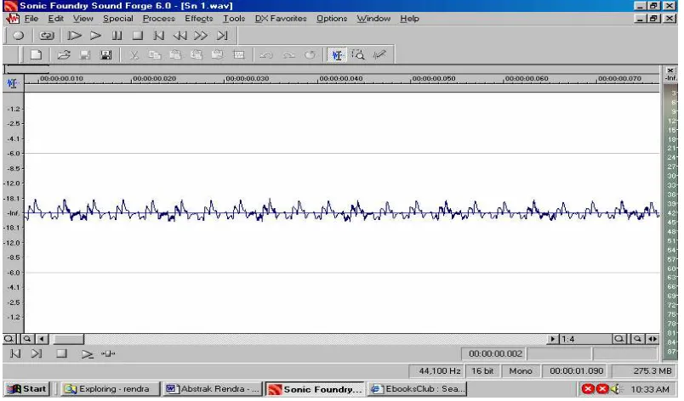Toggle the Edit tool in toolbar
684x401 pixels.
point(337,55)
